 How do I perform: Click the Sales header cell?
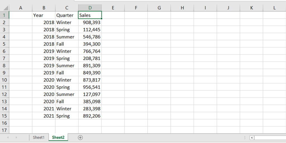[90, 15]
